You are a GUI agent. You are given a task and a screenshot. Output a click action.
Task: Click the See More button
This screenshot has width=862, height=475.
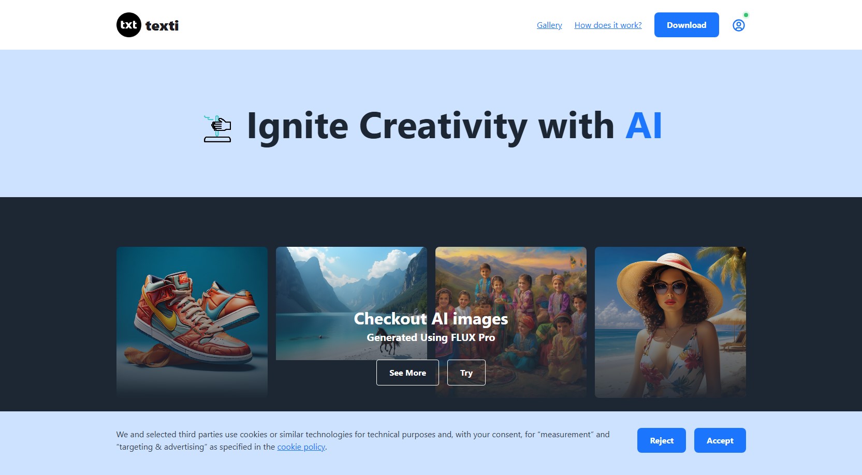pyautogui.click(x=407, y=373)
